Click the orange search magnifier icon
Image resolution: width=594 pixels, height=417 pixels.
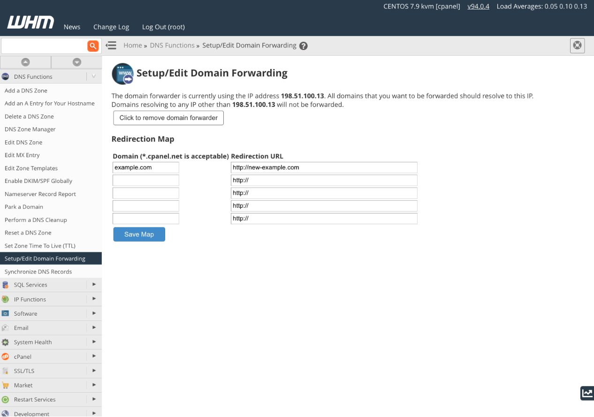[x=93, y=46]
